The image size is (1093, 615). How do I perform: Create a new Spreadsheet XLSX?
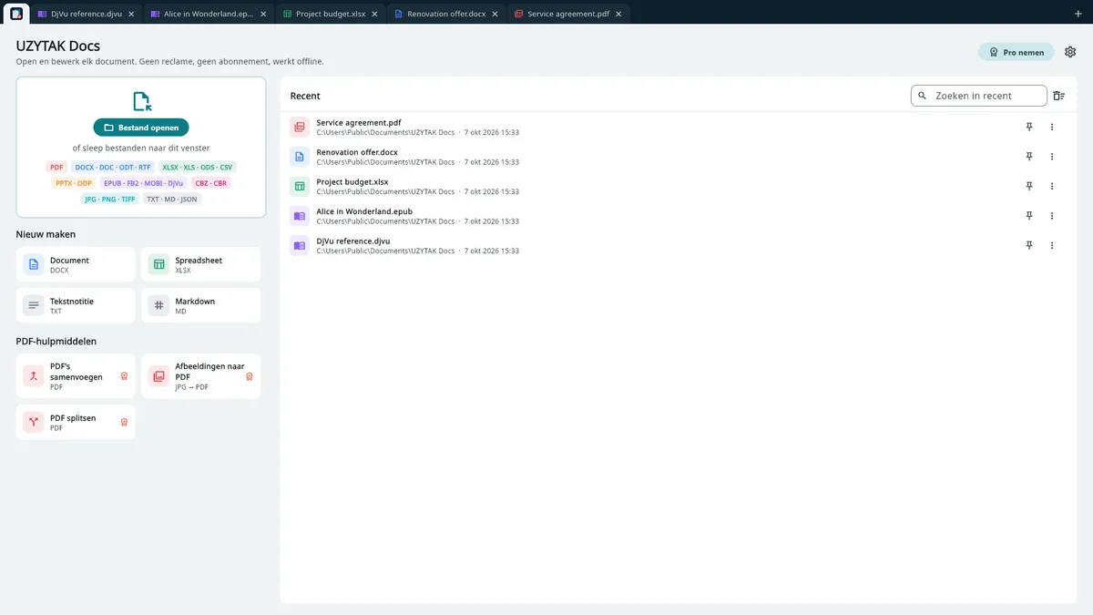click(x=200, y=264)
